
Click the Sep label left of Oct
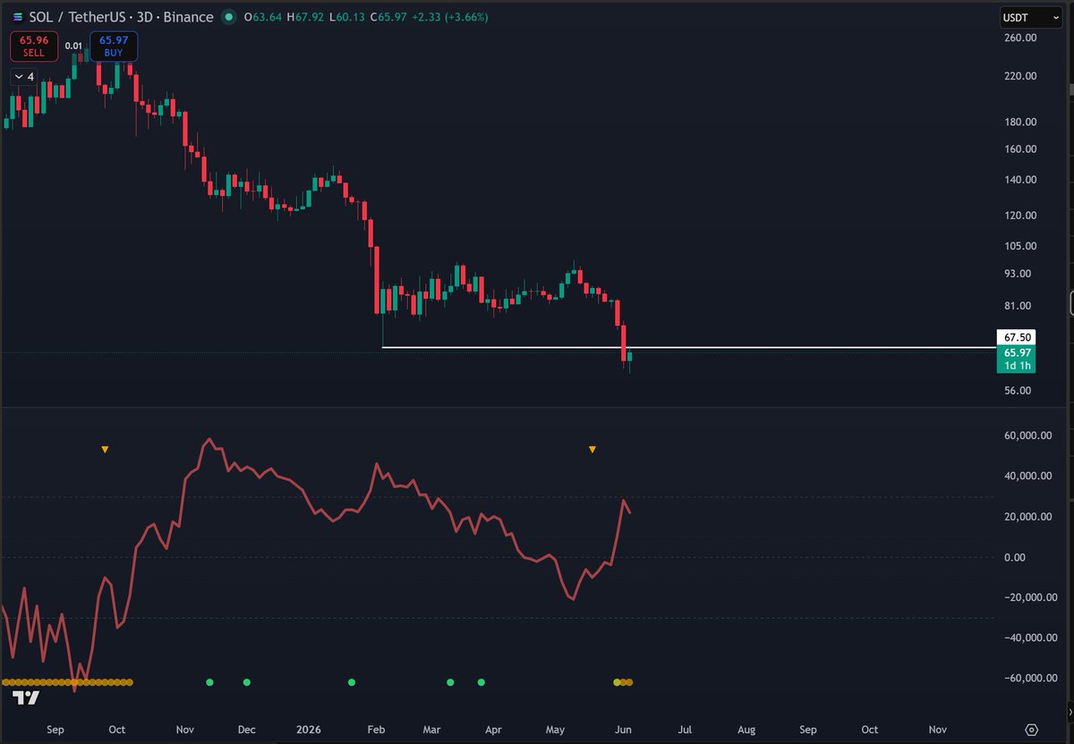(x=55, y=730)
